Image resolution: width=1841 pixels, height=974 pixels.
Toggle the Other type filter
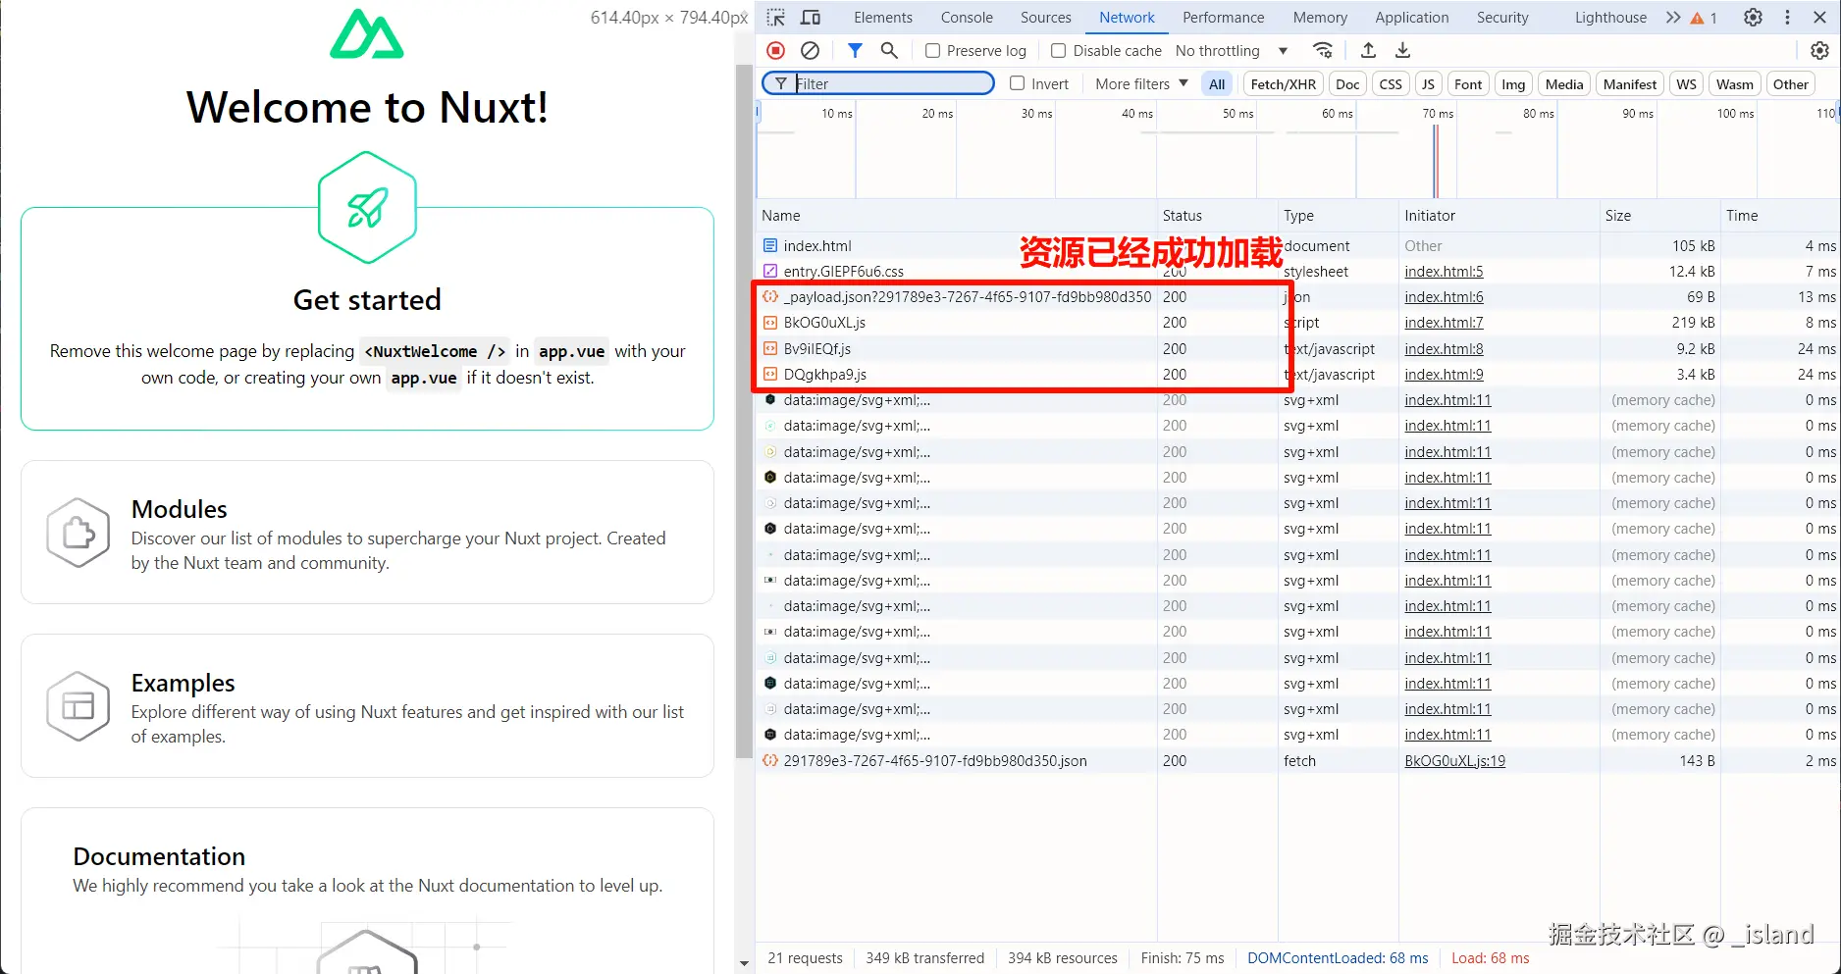tap(1791, 84)
